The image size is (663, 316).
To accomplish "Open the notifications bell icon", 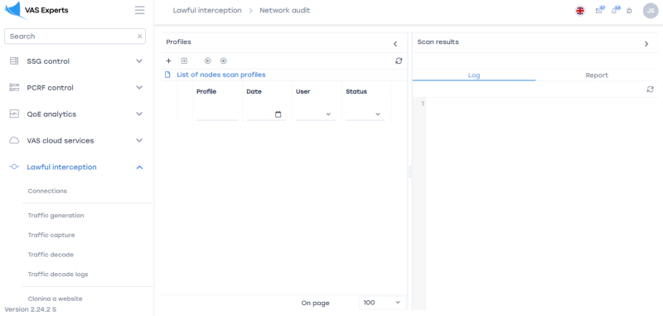I will tap(614, 11).
